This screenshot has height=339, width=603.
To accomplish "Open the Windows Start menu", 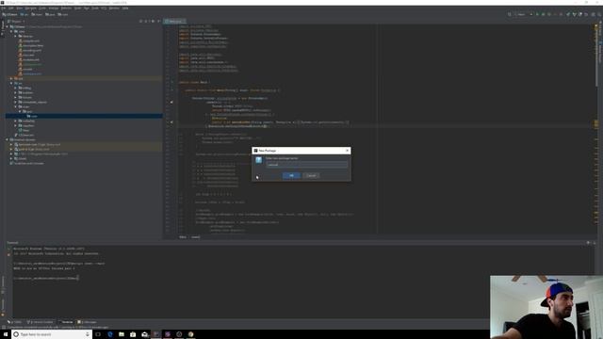I will pos(6,334).
